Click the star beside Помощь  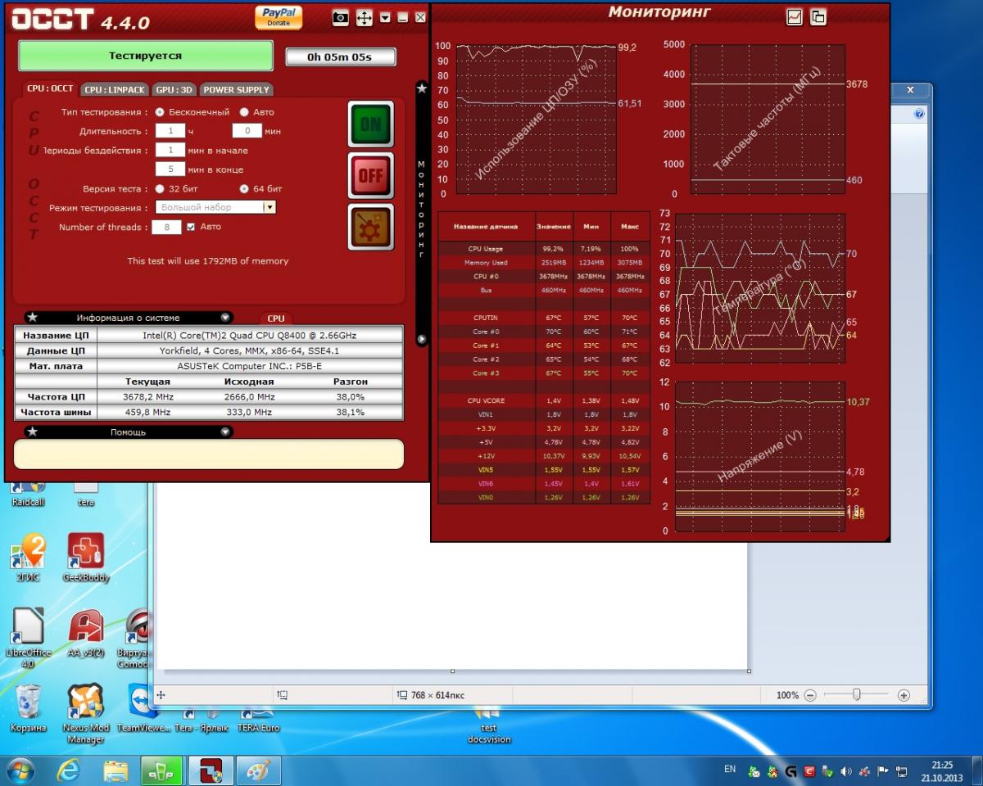[32, 431]
